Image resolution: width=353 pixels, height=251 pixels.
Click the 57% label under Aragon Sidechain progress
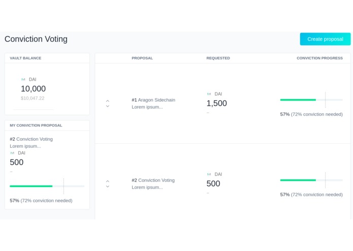coord(285,114)
